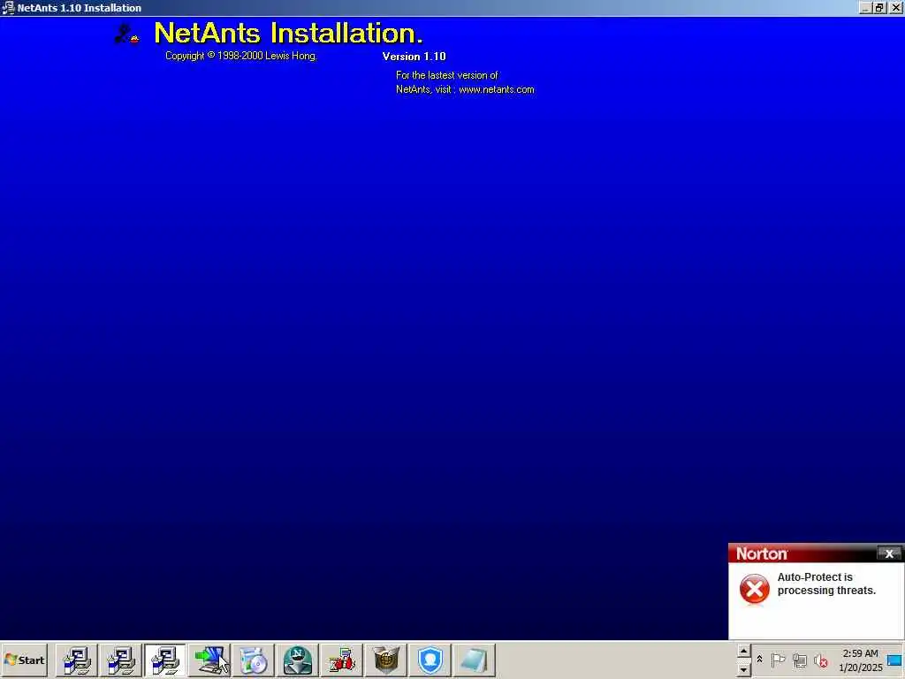Click the NetAnts ant logo icon
Viewport: 905px width, 679px height.
pyautogui.click(x=126, y=34)
